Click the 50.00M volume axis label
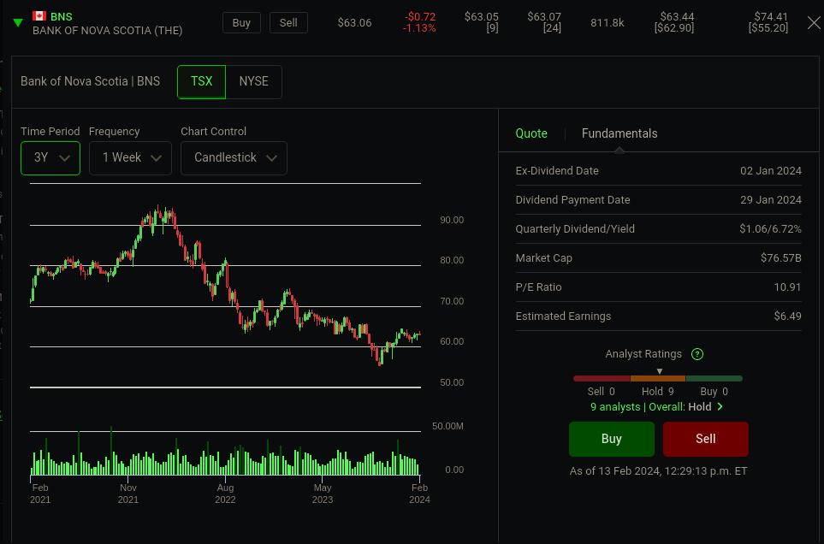The image size is (824, 544). [x=448, y=426]
